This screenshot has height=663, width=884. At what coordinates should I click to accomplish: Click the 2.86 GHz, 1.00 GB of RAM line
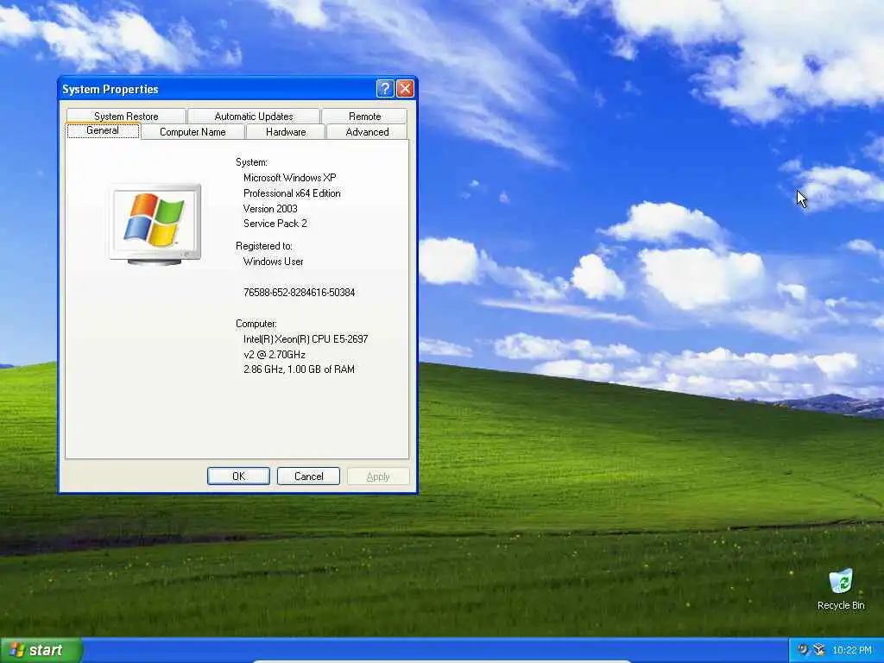[x=299, y=369]
